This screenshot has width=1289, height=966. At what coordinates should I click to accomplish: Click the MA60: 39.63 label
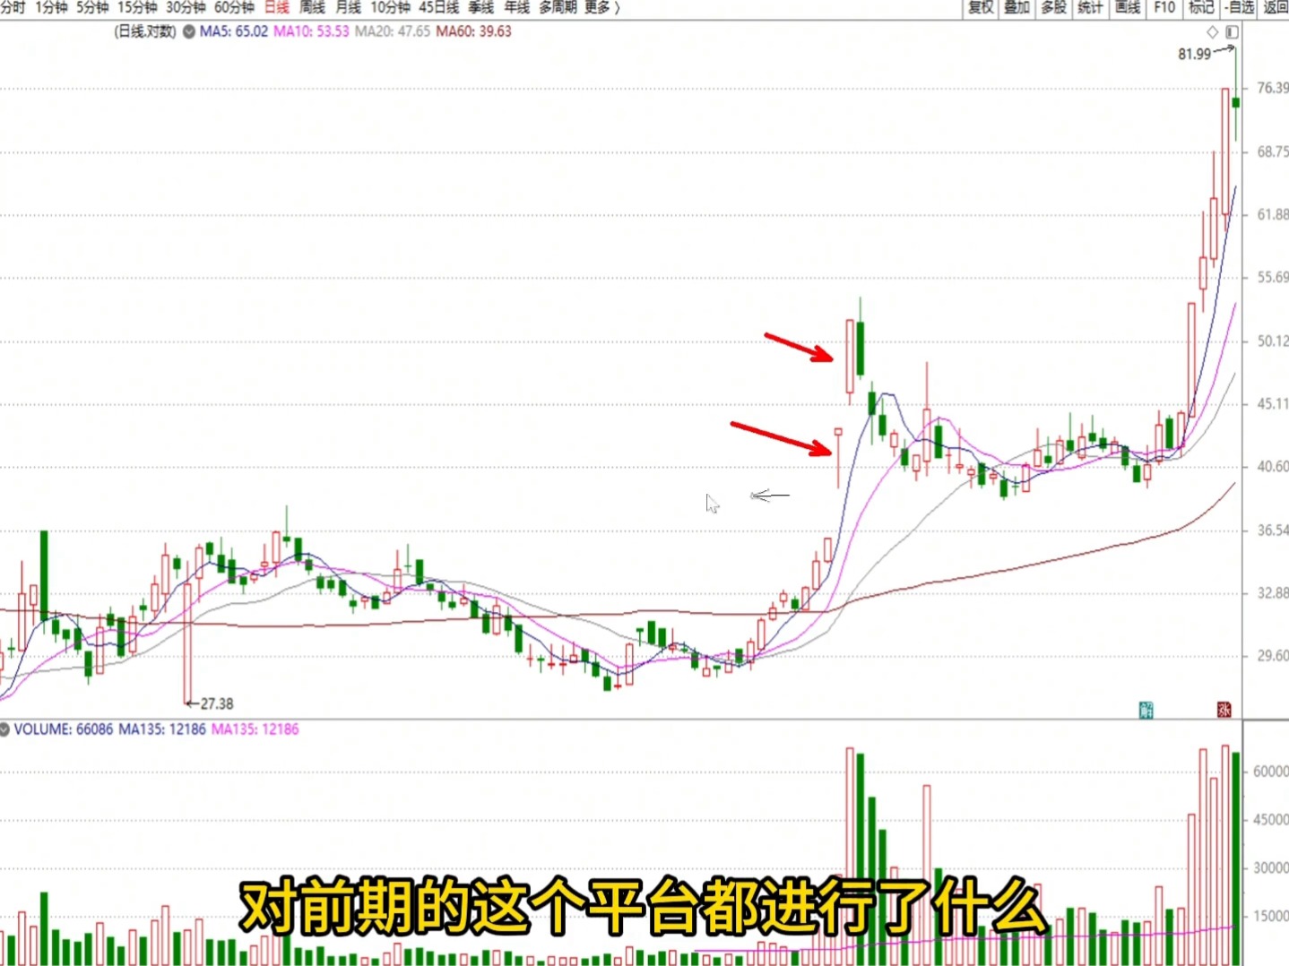(473, 31)
